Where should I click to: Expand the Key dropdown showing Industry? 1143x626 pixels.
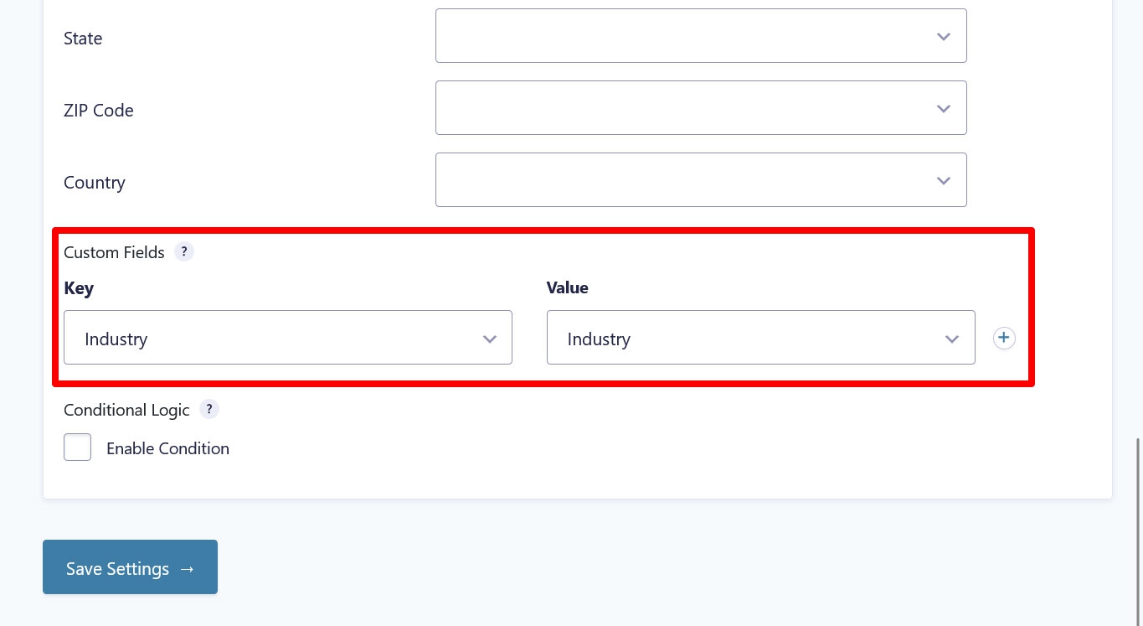click(288, 337)
